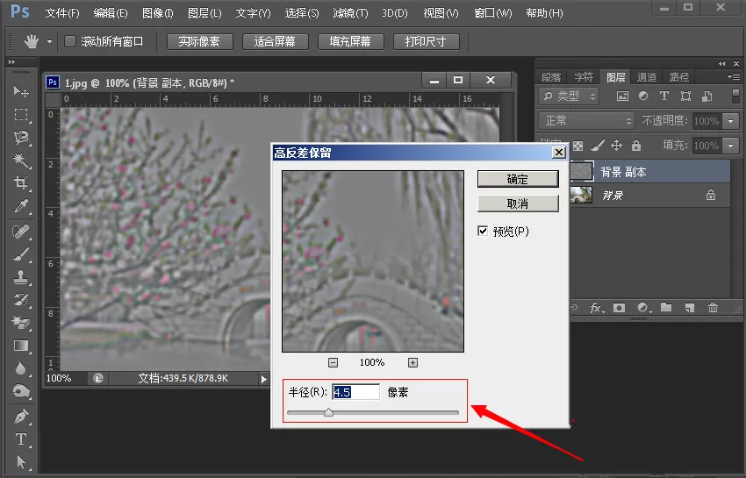
Task: Delete layer with trash icon
Action: click(x=713, y=307)
